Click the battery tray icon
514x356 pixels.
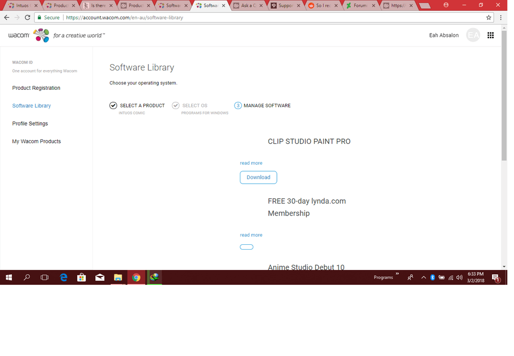click(442, 277)
